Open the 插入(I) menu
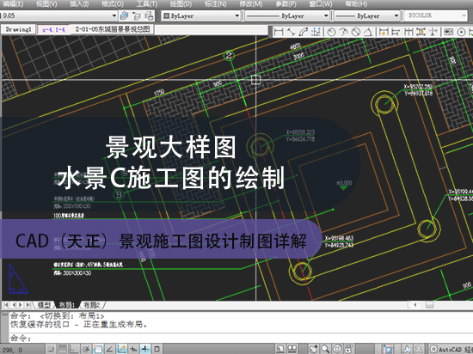The width and height of the screenshot is (473, 354). click(80, 4)
